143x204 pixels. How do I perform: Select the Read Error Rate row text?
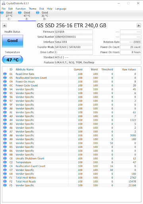coord(25,74)
